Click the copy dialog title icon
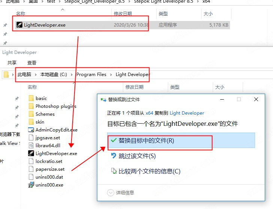This screenshot has width=273, height=209. pyautogui.click(x=103, y=100)
